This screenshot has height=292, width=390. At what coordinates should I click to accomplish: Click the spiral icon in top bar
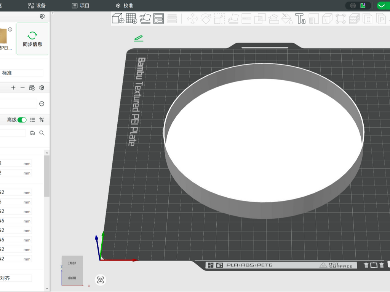click(x=353, y=5)
